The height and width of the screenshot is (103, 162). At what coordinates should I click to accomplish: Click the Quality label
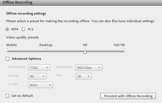coord(14,75)
